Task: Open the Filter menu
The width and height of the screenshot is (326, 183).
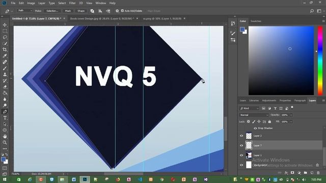Action: [x=72, y=3]
